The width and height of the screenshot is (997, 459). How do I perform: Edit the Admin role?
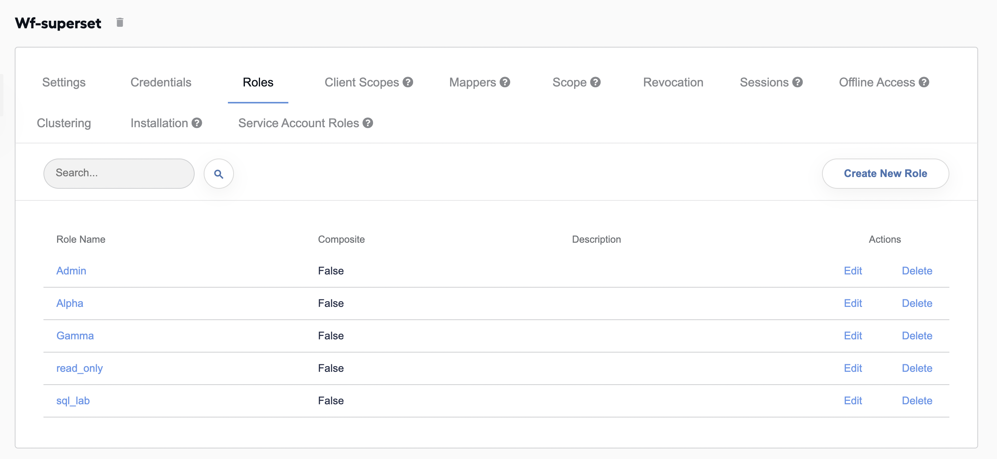tap(853, 271)
